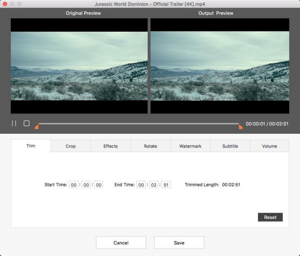Click the End Time seconds field
The width and height of the screenshot is (300, 256).
[166, 185]
